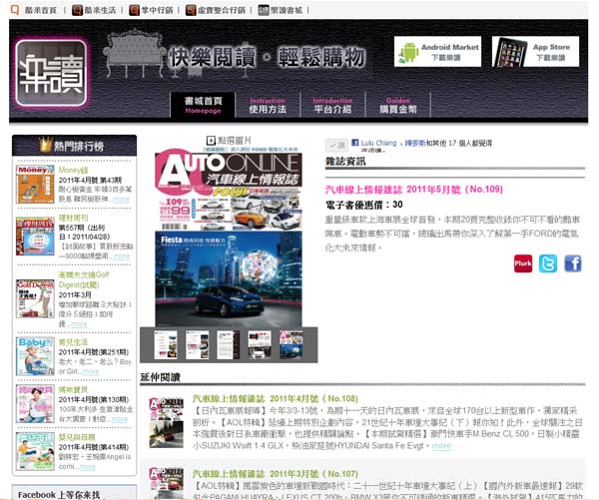The height and width of the screenshot is (500, 599).
Task: Click the 點選圖片 enlarge icon above cover
Action: (213, 141)
